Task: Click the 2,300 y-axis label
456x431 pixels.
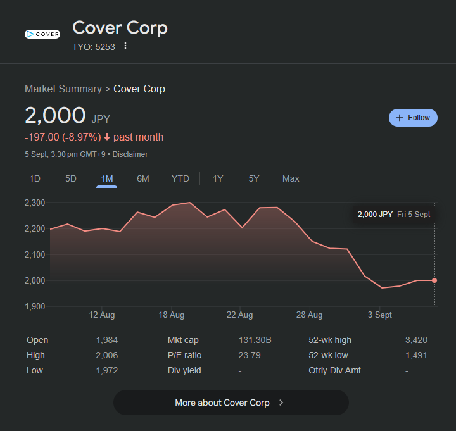Action: pos(35,203)
